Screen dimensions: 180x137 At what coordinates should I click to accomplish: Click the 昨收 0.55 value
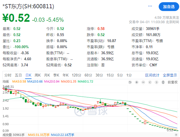click(x=60, y=35)
